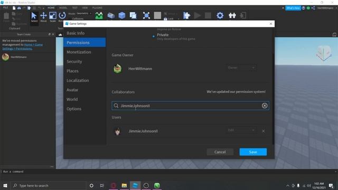Click the Play triangle icon

pos(197,15)
